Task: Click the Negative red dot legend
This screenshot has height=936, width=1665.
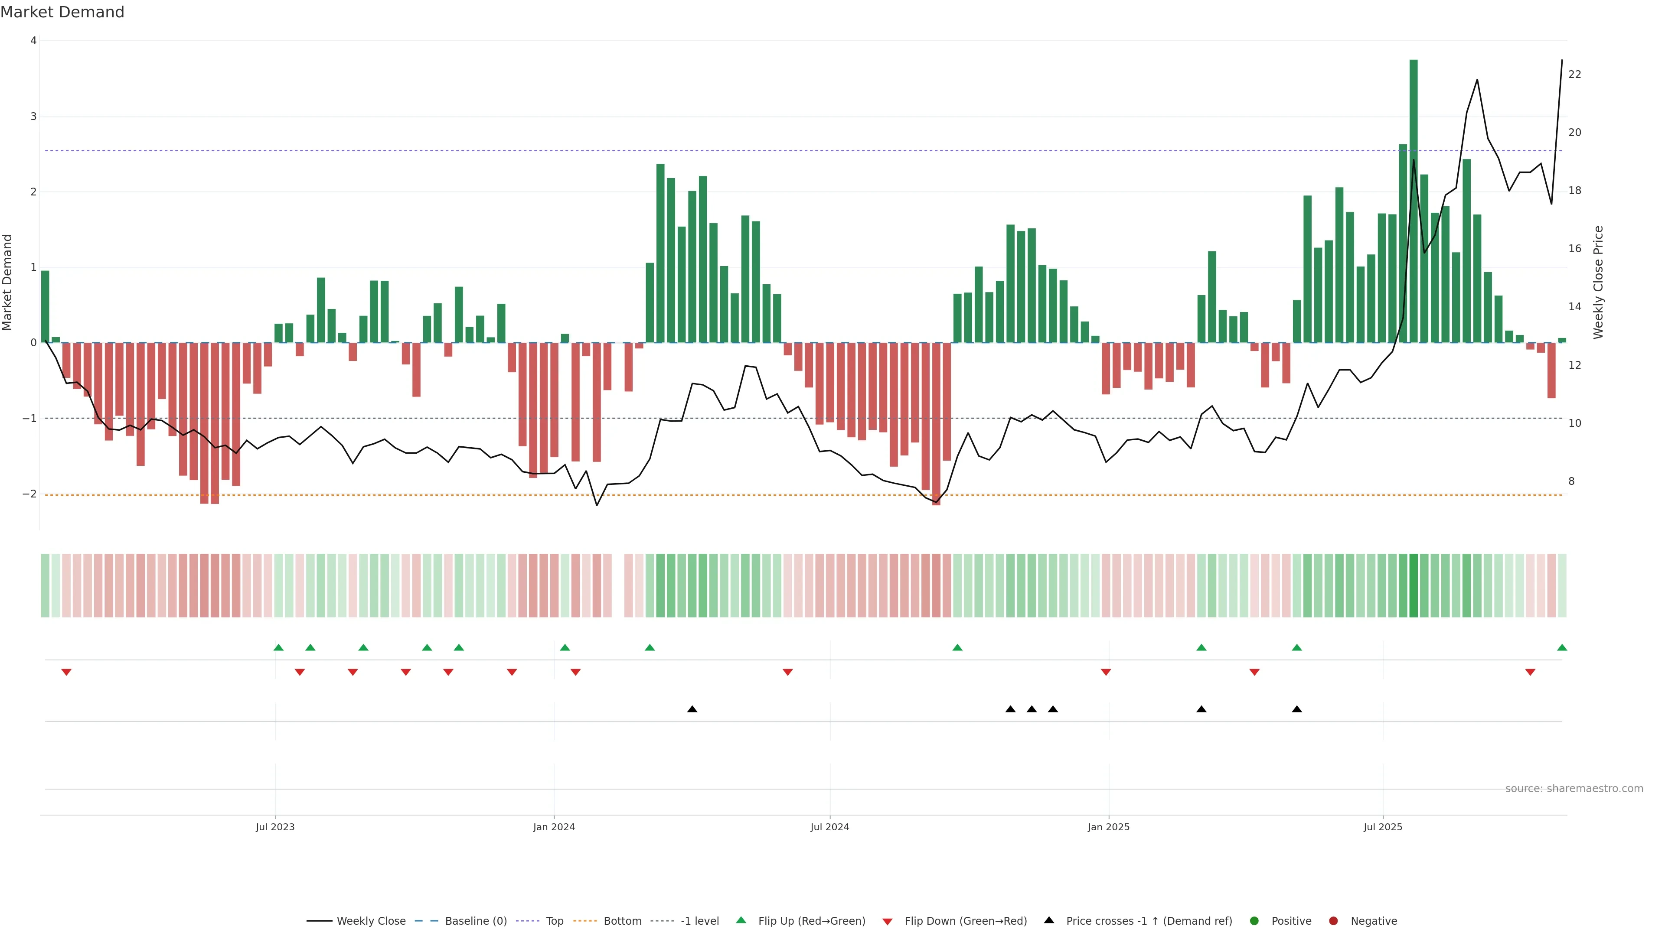Action: [x=1333, y=921]
